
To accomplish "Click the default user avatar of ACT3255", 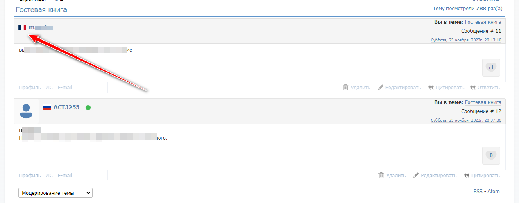I will click(26, 111).
